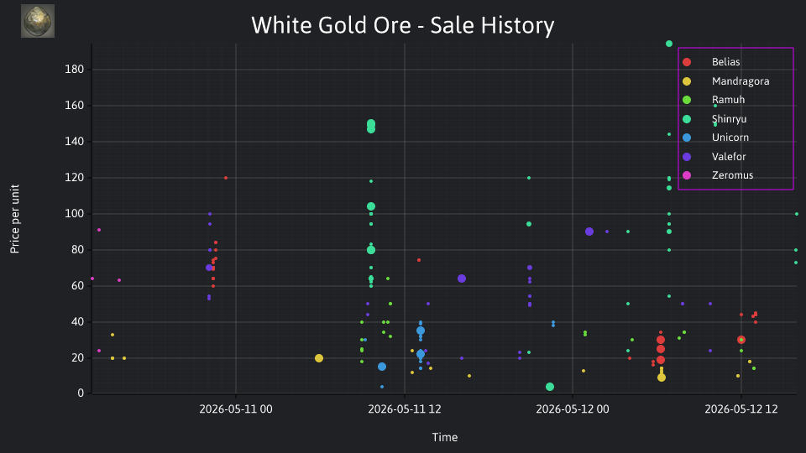Select the large purple Valefor point at 90
The width and height of the screenshot is (806, 453).
(x=589, y=232)
